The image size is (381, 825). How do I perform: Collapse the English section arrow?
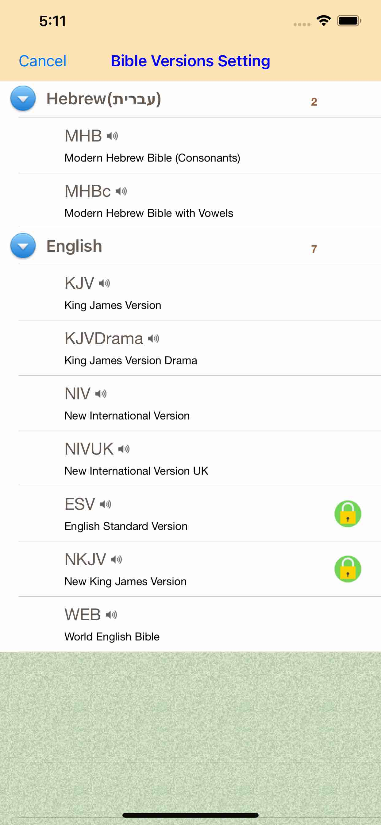(23, 246)
